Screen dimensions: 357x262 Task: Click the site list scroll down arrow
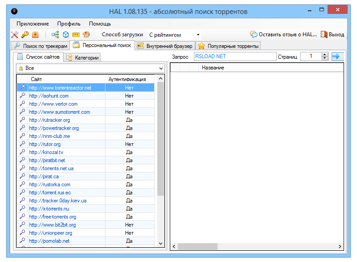tap(161, 243)
